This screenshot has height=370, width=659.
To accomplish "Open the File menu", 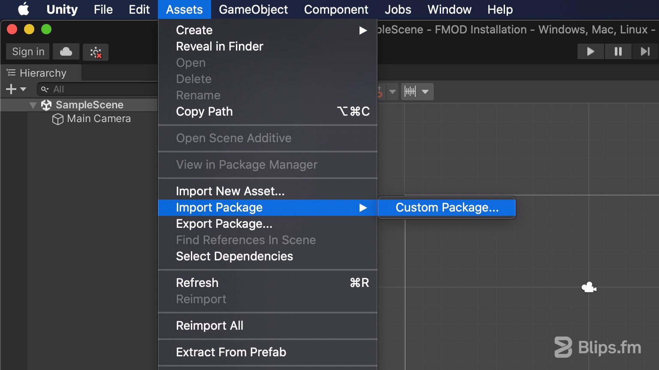I will tap(103, 9).
